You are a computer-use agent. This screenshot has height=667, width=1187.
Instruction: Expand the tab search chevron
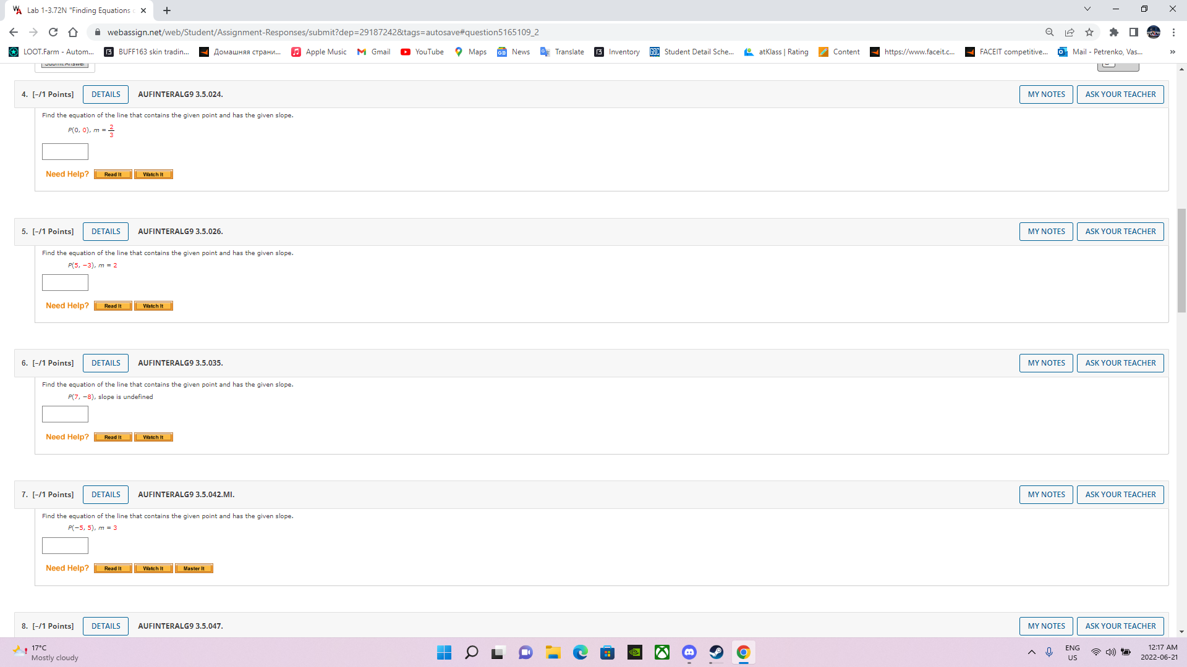(x=1087, y=9)
